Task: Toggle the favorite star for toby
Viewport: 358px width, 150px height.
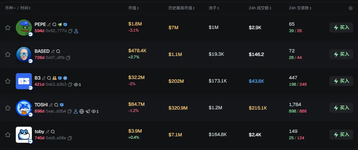Action: [x=8, y=135]
